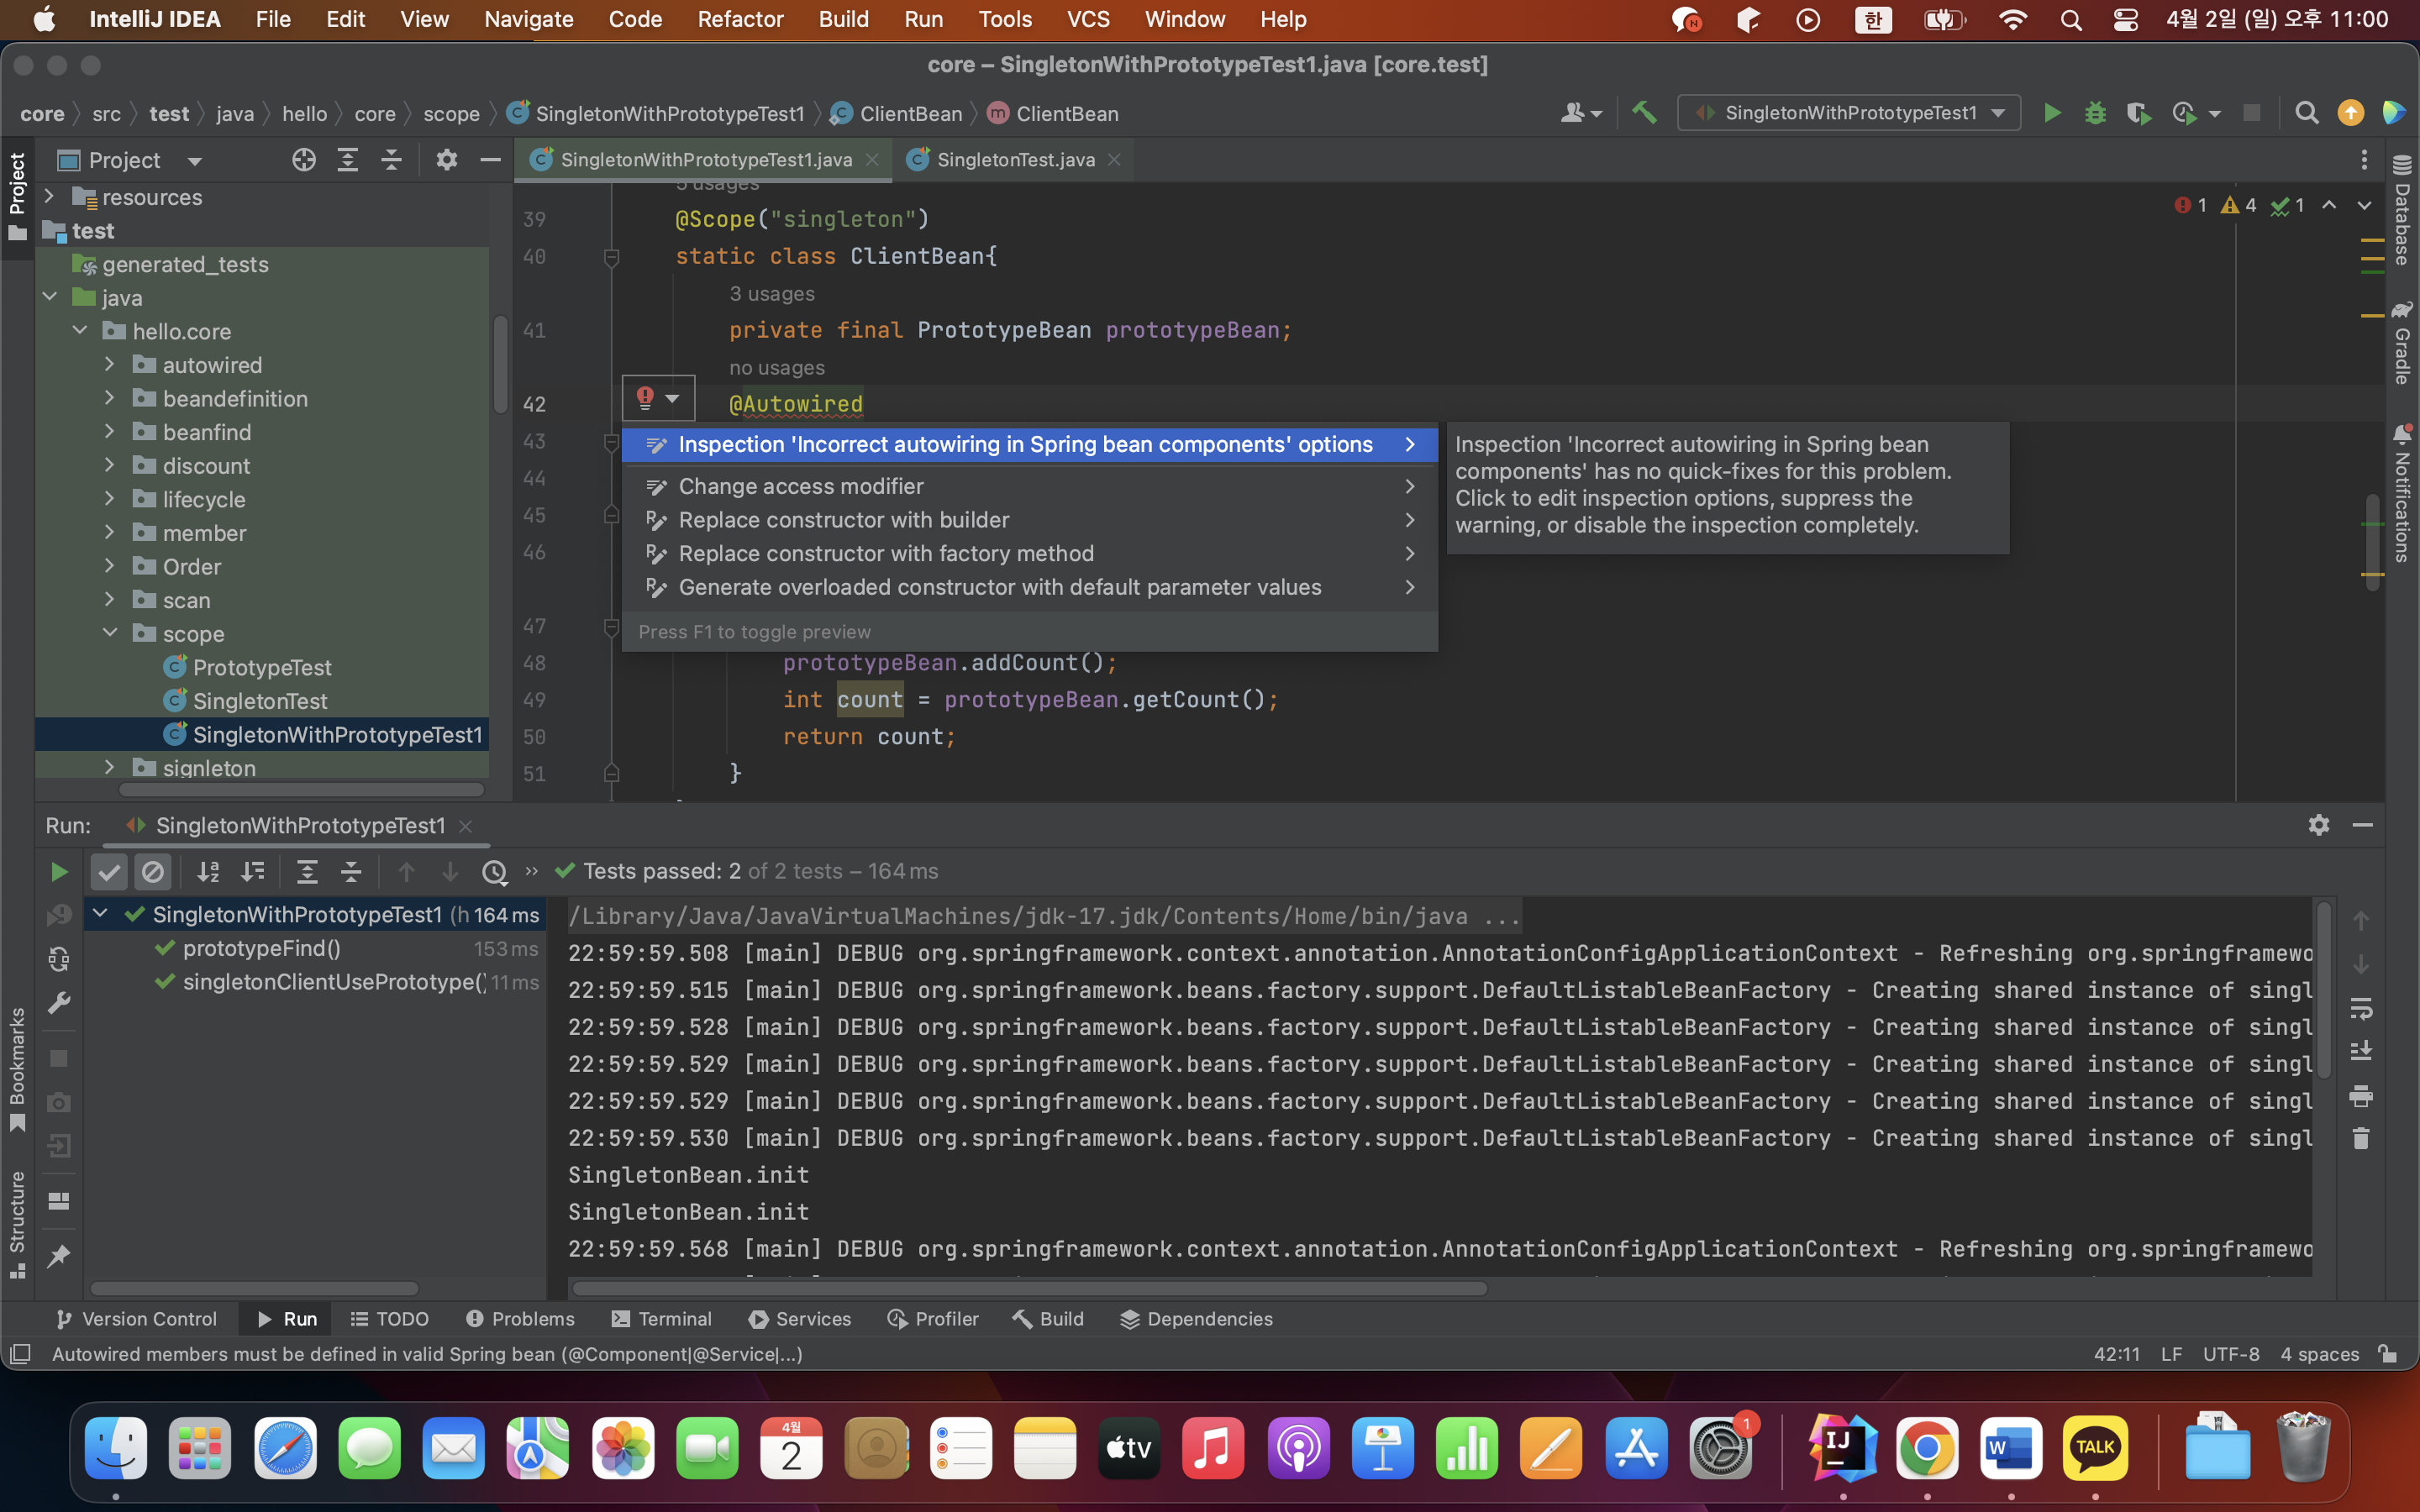
Task: Open the Gradle tool window
Action: click(2402, 343)
